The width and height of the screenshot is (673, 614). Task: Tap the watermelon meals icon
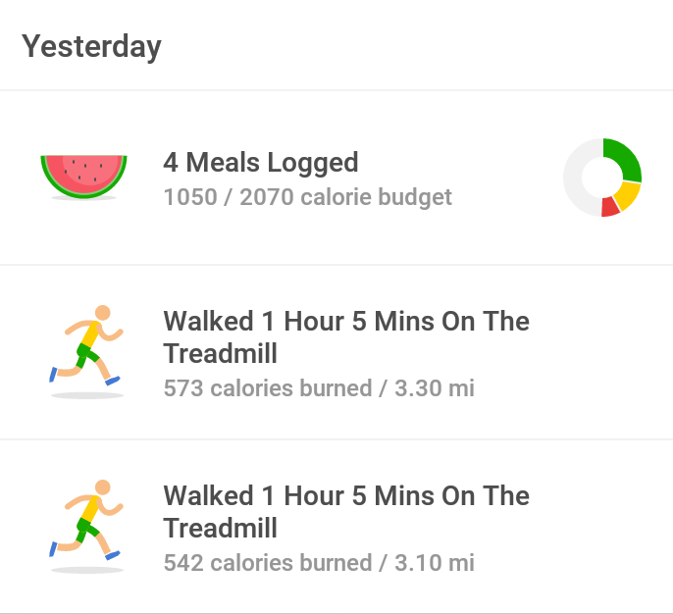[83, 177]
